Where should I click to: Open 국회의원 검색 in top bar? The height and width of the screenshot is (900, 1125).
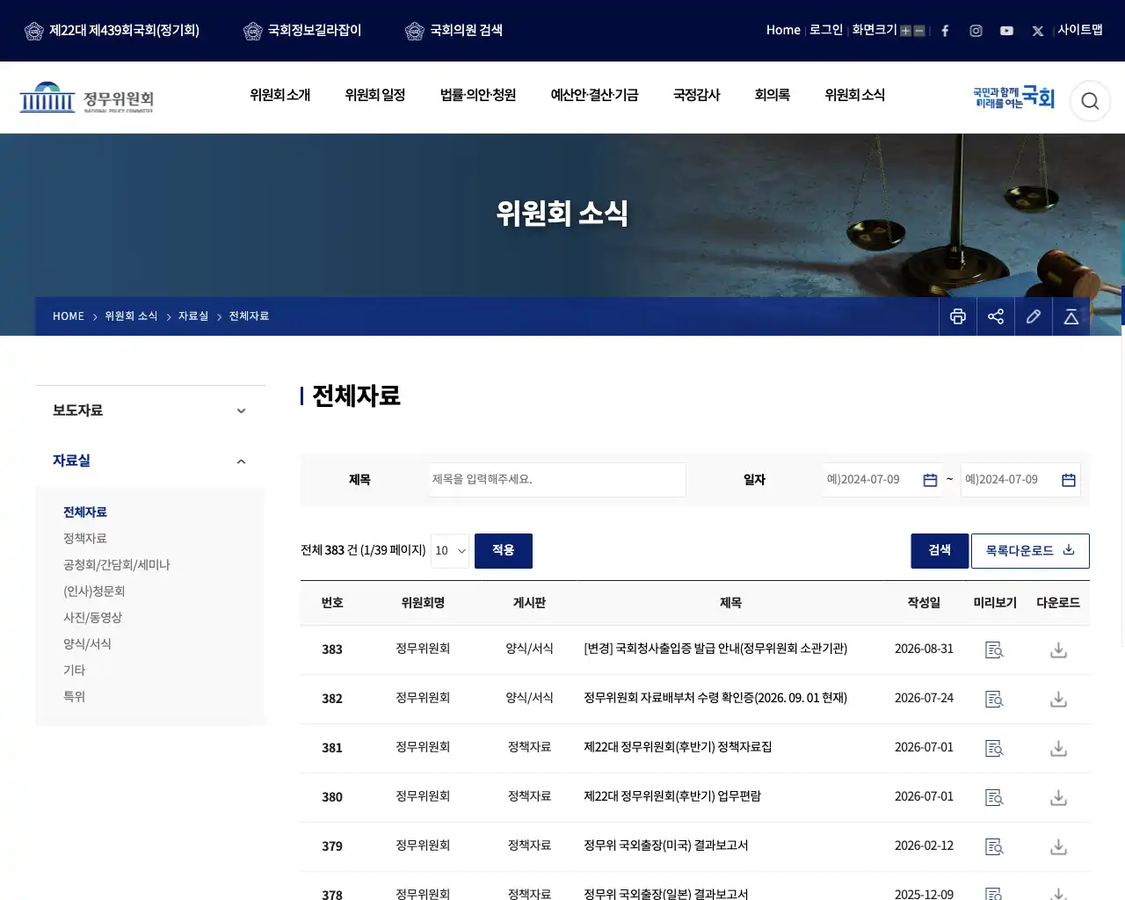pyautogui.click(x=454, y=31)
